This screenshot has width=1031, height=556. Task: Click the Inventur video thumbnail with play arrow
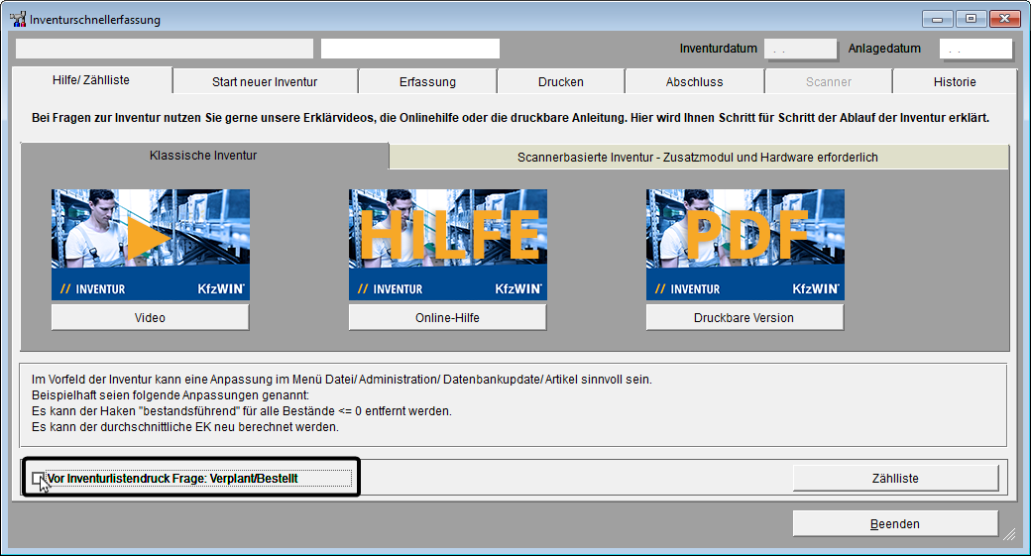click(x=151, y=245)
